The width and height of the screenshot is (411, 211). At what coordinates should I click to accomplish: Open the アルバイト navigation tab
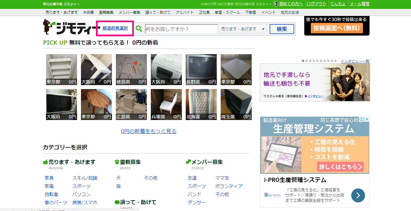pos(184,12)
